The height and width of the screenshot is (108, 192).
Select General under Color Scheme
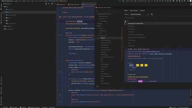[x=103, y=38]
